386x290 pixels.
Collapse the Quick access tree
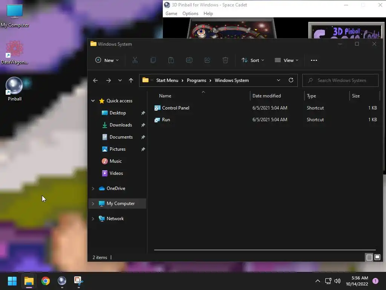point(93,100)
